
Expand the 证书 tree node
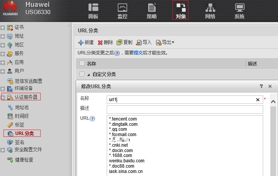pyautogui.click(x=3, y=28)
